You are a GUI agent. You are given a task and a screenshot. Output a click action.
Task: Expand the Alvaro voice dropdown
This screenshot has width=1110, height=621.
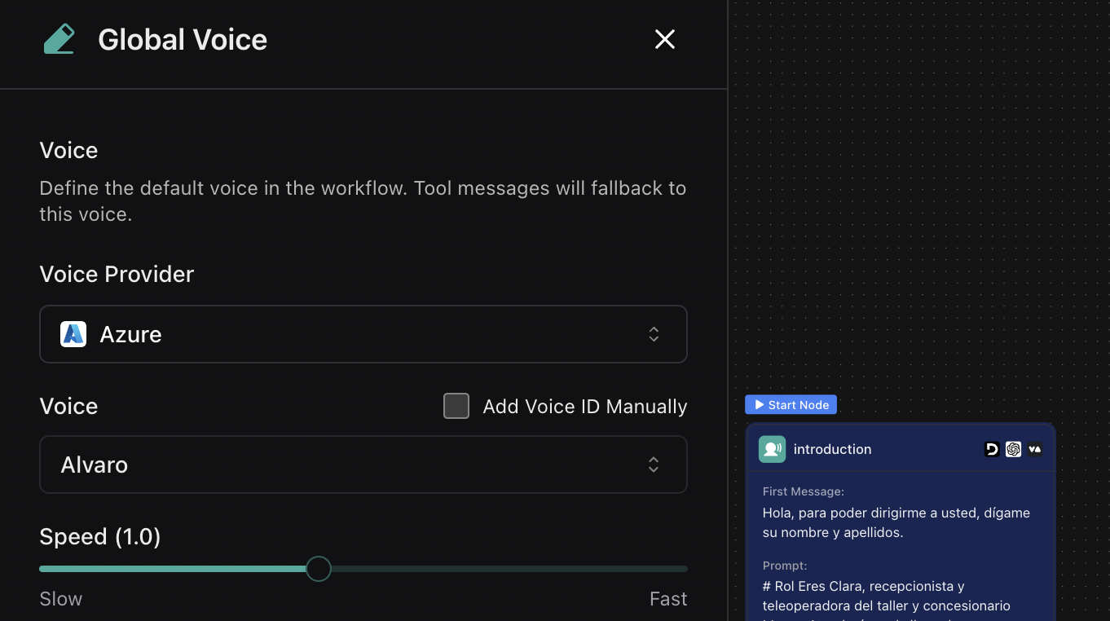click(363, 465)
